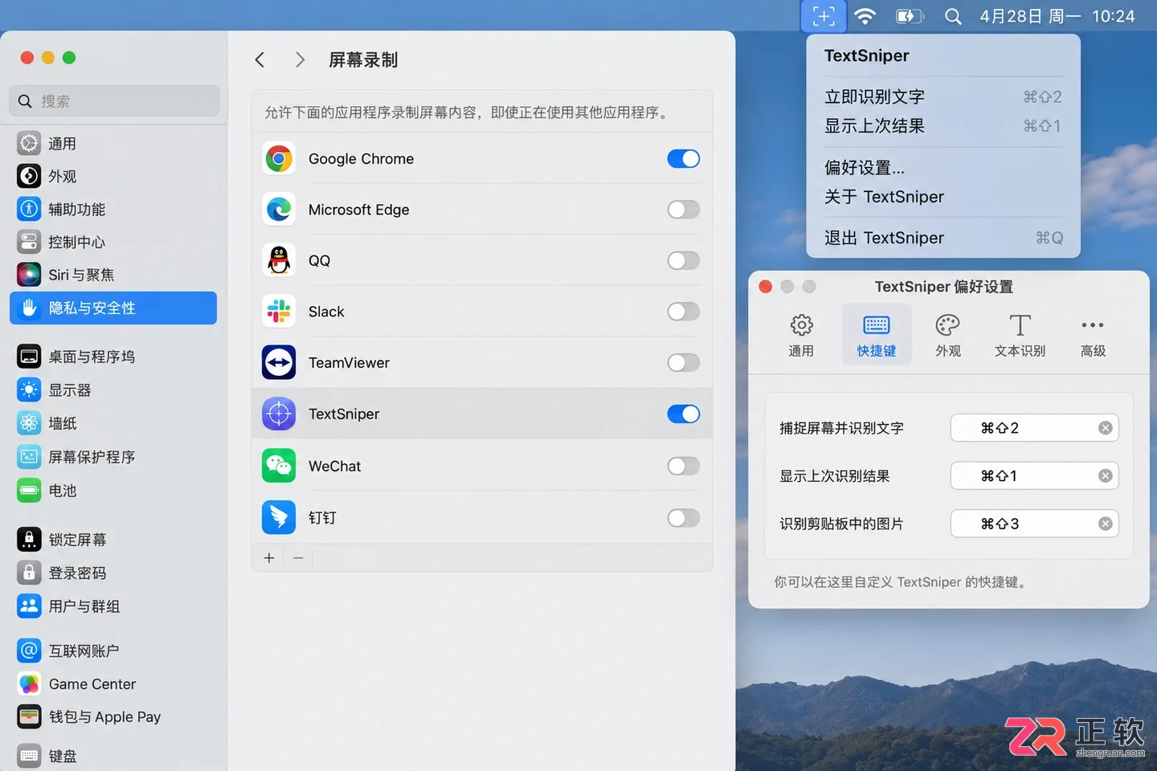Select the Slack app icon
This screenshot has width=1157, height=771.
pos(279,312)
